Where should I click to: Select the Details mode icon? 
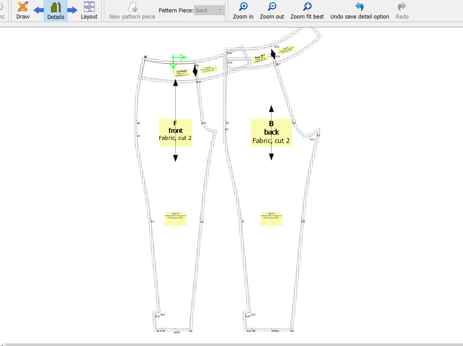click(x=55, y=10)
